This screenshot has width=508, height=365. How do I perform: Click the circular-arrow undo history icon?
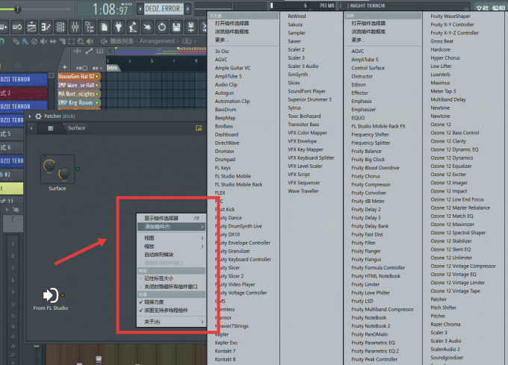pos(161,27)
